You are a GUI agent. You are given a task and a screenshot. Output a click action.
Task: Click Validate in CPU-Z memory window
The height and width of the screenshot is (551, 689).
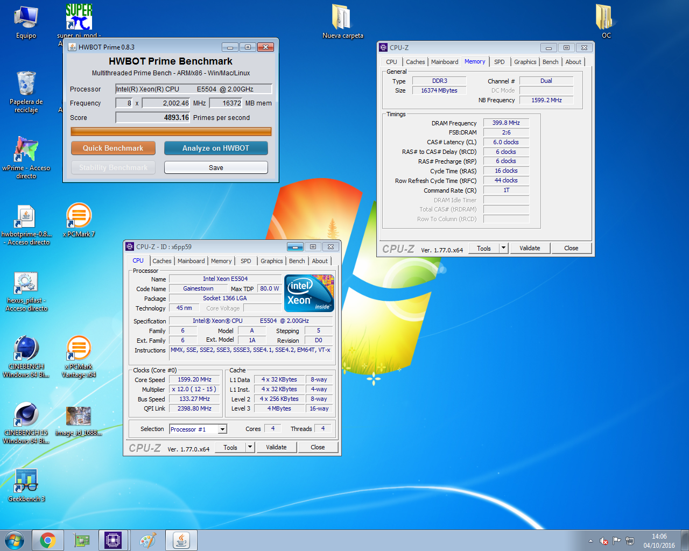point(530,248)
